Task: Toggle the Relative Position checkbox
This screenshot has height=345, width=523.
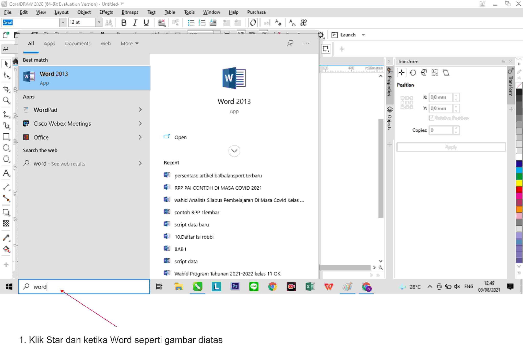Action: (431, 118)
